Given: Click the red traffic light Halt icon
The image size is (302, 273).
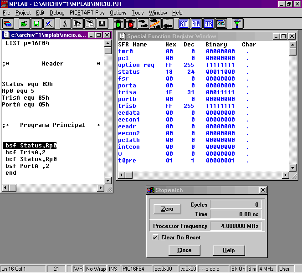Looking at the screenshot, I should pos(131,23).
